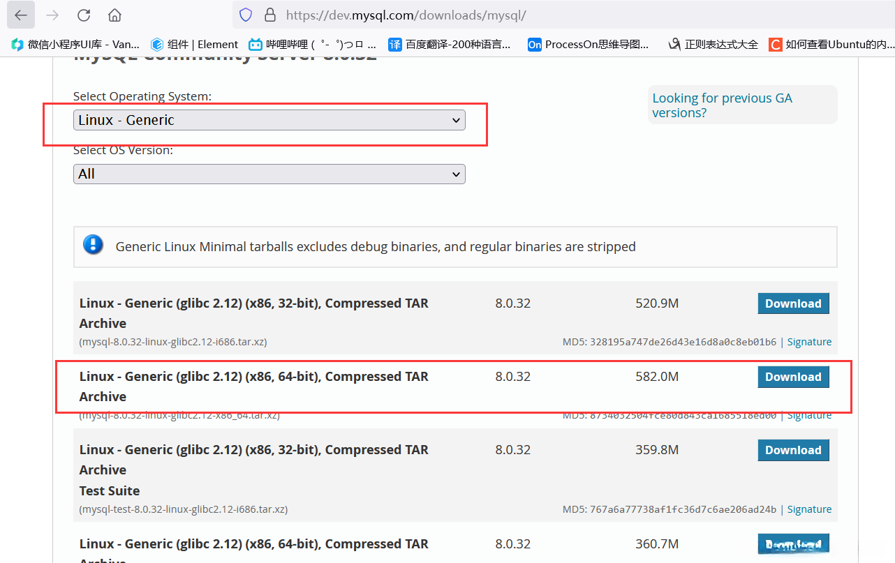Follow the 'Looking for previous GA versions?' link
895x563 pixels.
pyautogui.click(x=723, y=105)
